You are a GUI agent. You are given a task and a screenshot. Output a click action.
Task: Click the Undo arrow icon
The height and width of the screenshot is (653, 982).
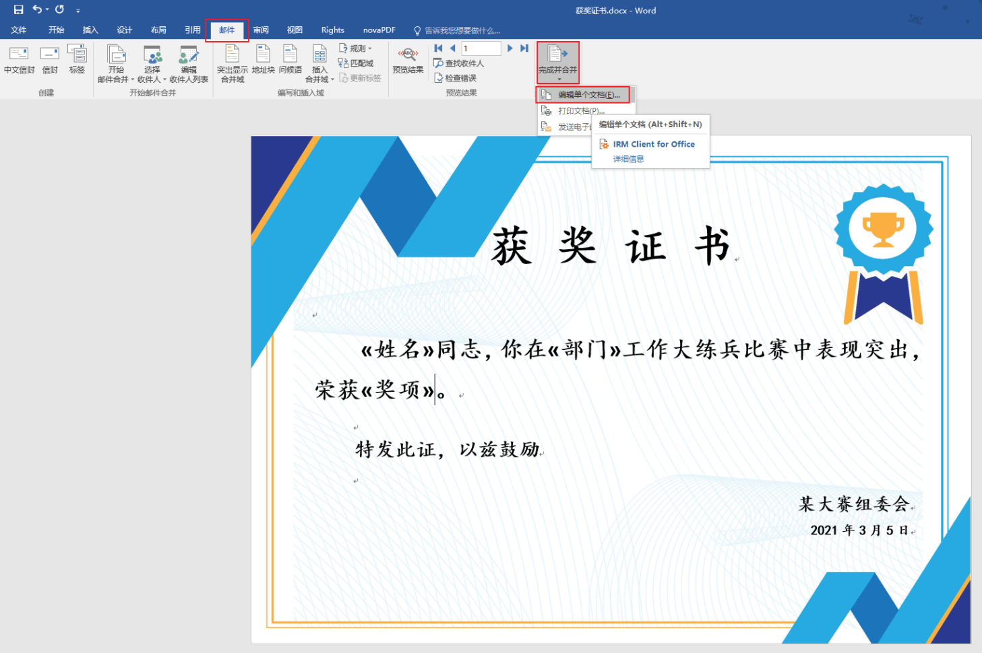(37, 9)
